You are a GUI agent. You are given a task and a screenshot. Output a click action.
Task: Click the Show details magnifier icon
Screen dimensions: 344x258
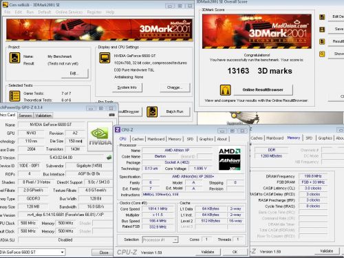(x=322, y=54)
